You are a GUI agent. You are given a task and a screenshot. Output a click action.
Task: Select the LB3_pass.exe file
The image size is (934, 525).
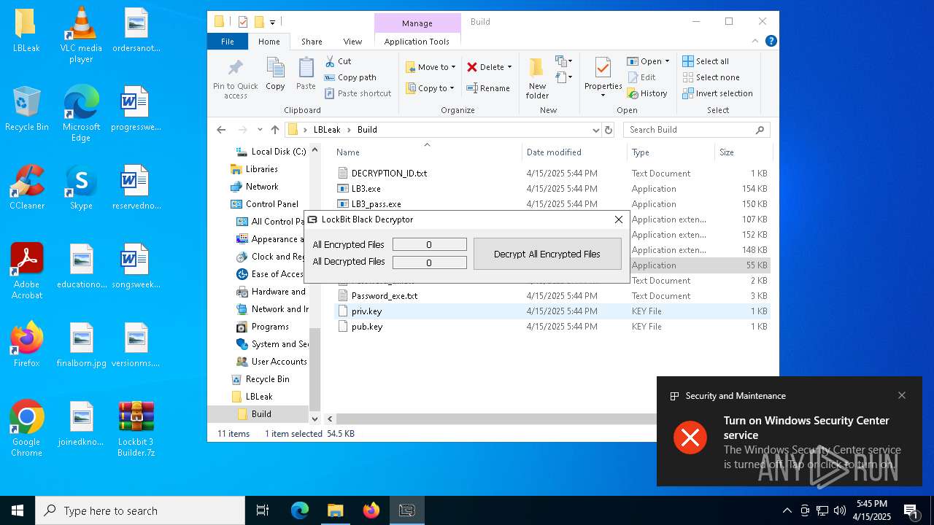click(376, 204)
